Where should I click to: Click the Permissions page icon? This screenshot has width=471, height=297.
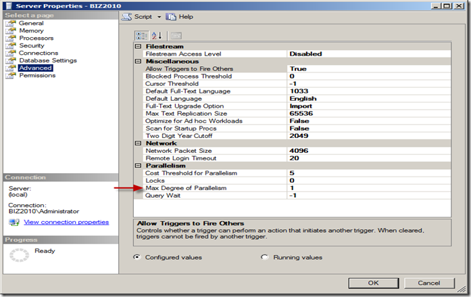click(x=11, y=76)
